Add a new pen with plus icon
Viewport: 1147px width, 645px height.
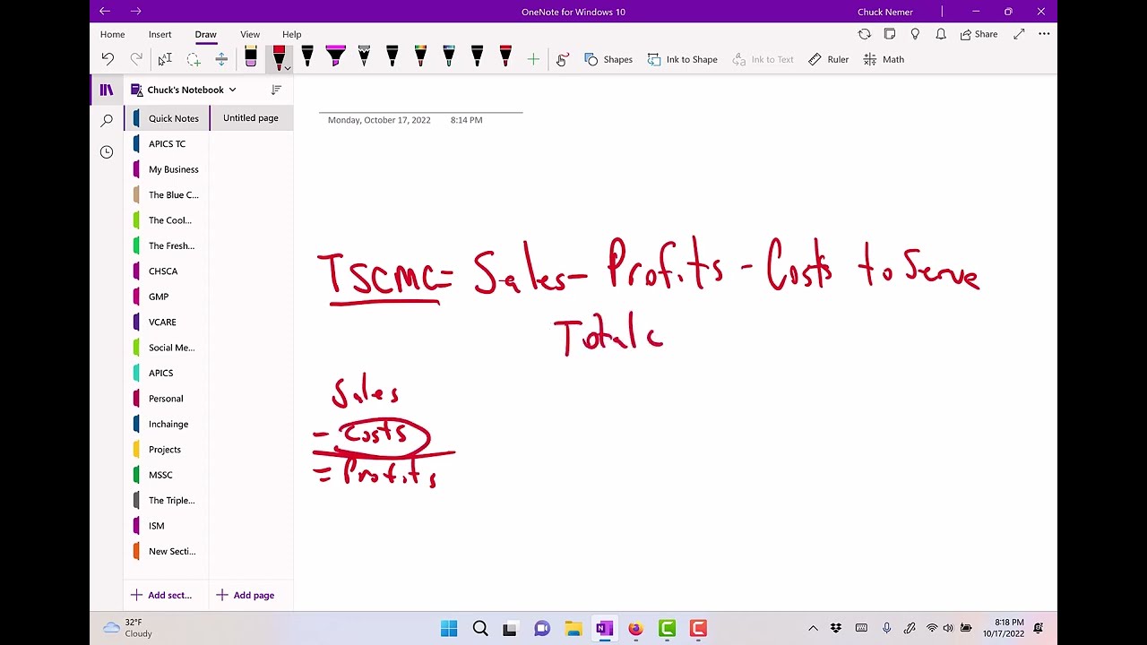point(533,59)
